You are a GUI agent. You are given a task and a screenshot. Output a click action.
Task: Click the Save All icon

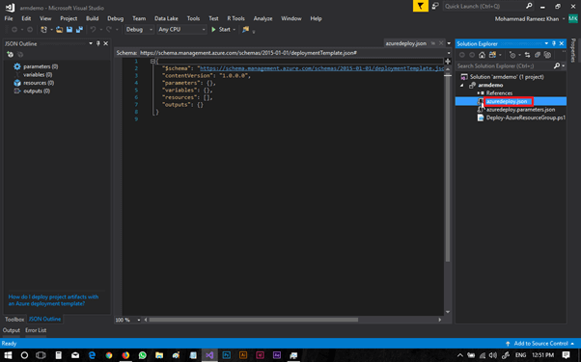click(79, 30)
